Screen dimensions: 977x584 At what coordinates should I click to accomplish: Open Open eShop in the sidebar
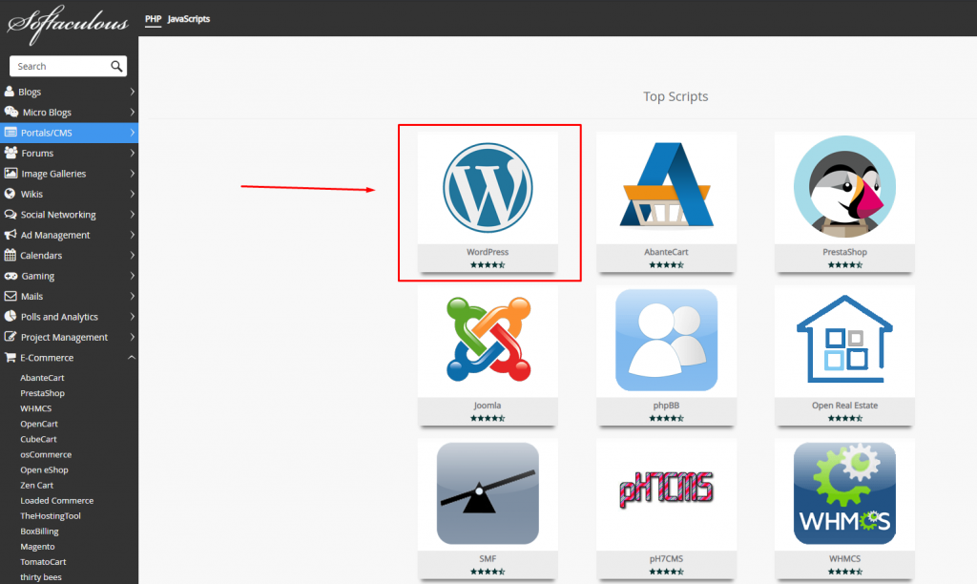(44, 469)
